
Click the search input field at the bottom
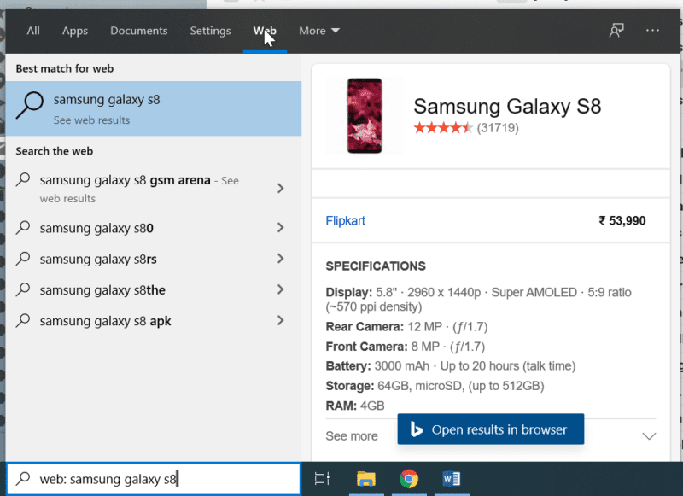154,478
